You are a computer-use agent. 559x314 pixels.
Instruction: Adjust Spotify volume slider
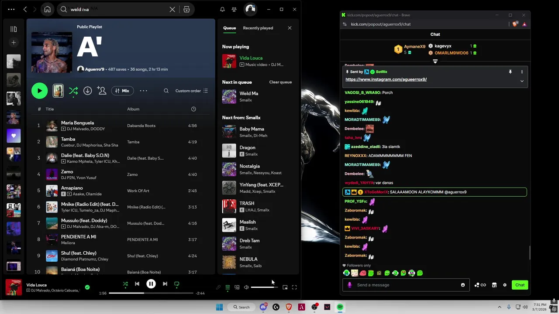(264, 287)
